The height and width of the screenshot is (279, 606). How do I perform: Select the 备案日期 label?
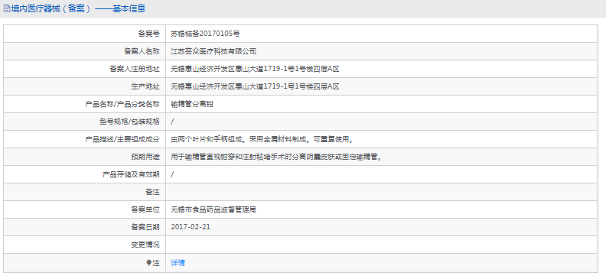(x=145, y=227)
